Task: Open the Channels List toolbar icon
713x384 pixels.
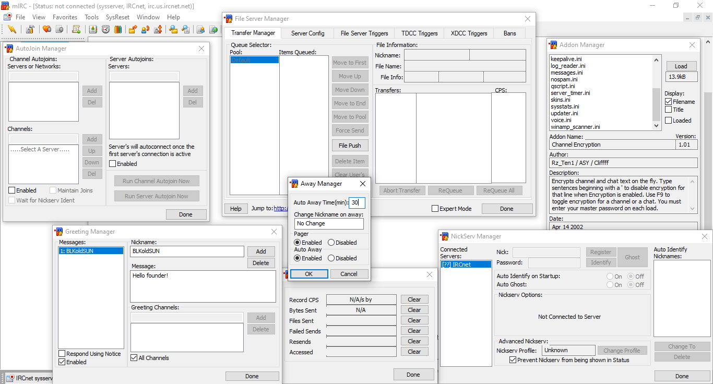Action: click(60, 29)
